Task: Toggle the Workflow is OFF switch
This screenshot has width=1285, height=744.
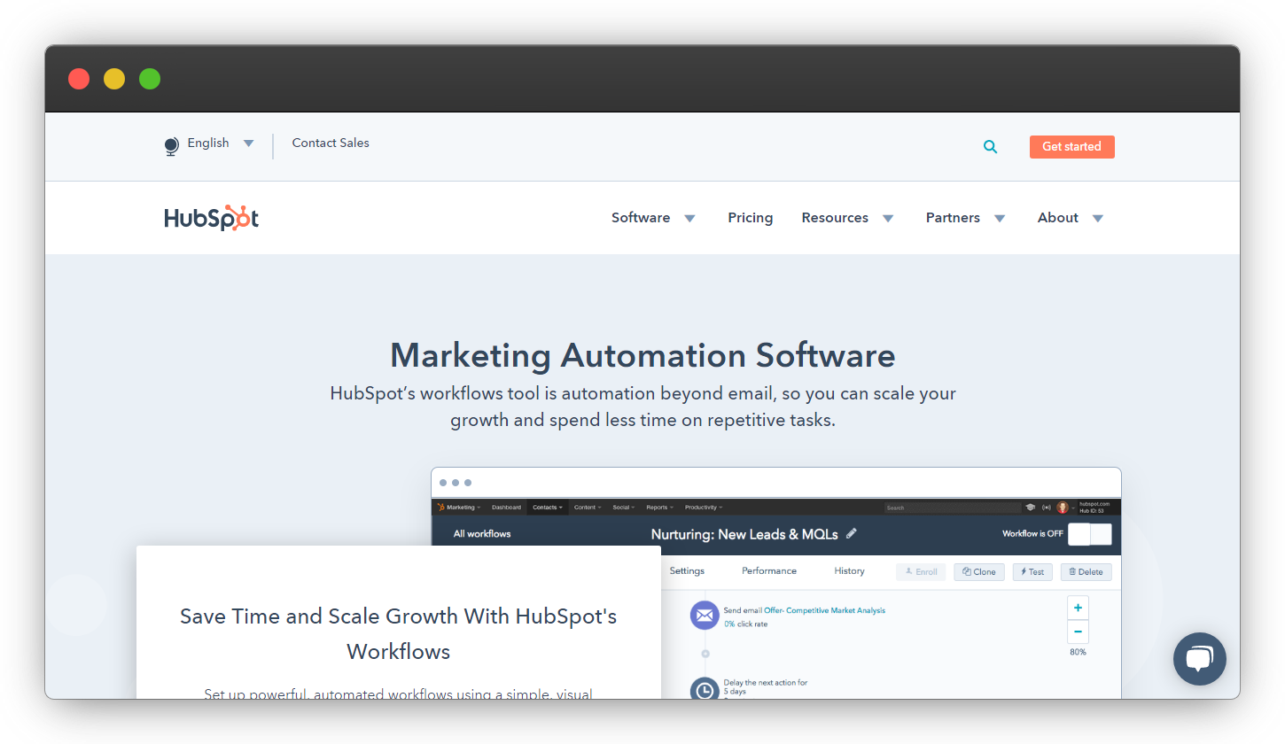Action: click(x=1090, y=534)
